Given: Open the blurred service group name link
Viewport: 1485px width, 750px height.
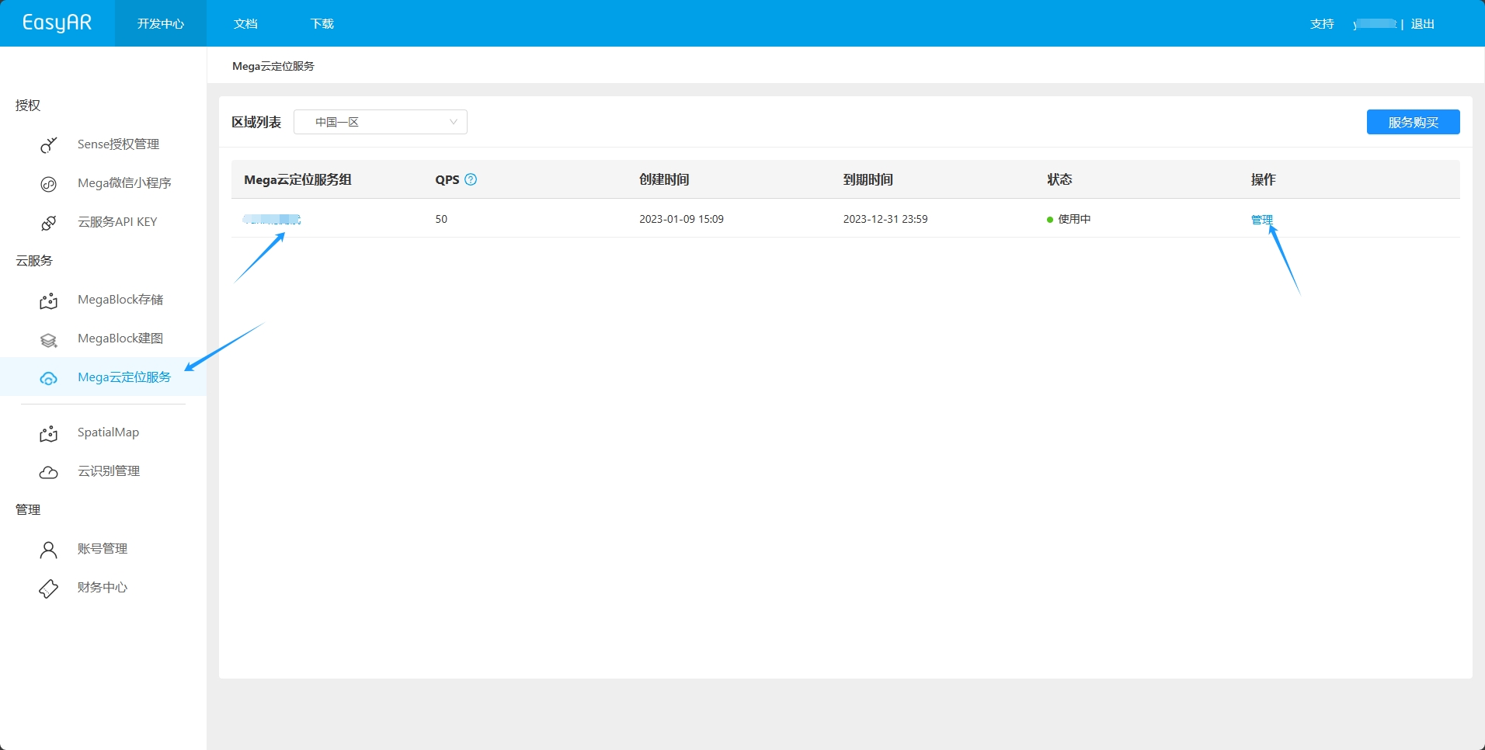Looking at the screenshot, I should [272, 220].
